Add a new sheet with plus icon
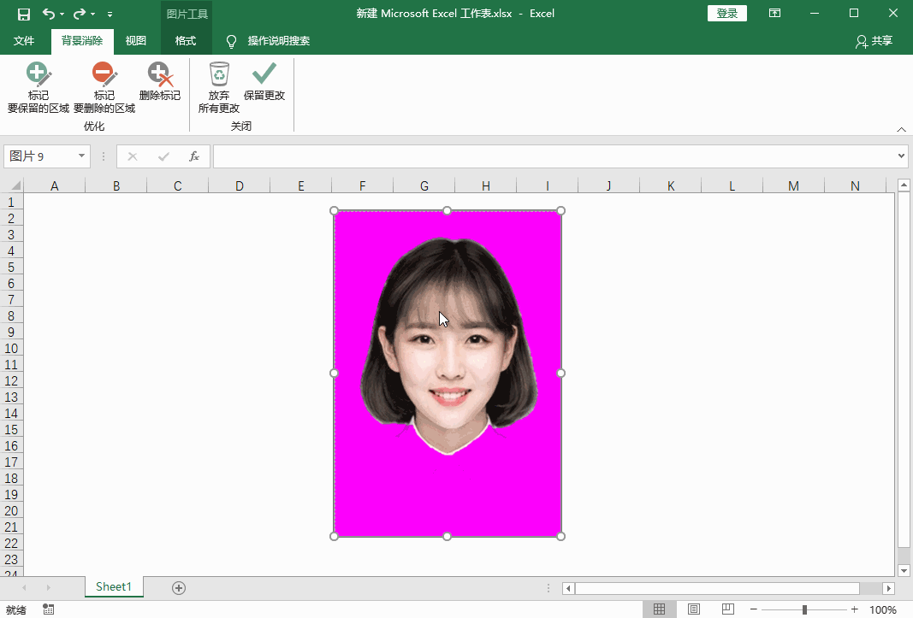The width and height of the screenshot is (913, 618). pyautogui.click(x=179, y=588)
